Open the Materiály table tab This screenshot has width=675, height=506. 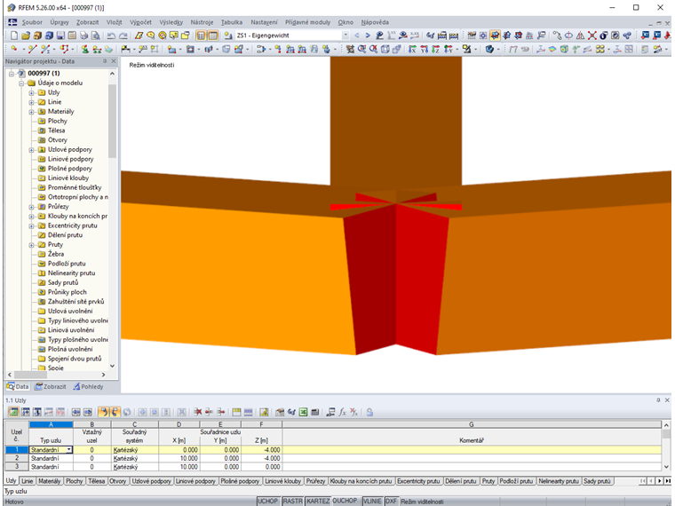tap(49, 481)
